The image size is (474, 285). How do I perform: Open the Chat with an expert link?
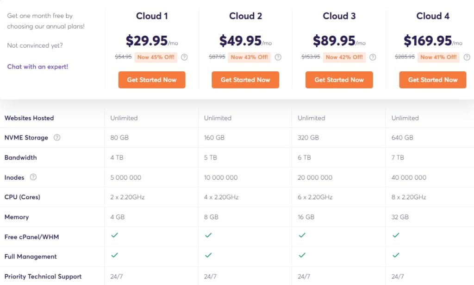(x=37, y=67)
